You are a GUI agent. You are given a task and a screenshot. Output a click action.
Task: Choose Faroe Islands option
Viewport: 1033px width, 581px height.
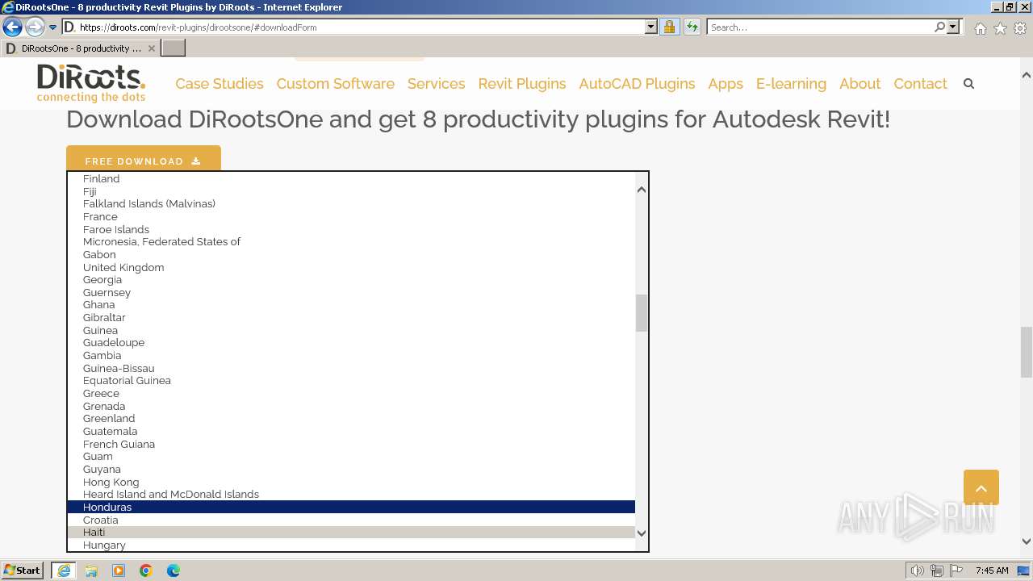coord(351,229)
